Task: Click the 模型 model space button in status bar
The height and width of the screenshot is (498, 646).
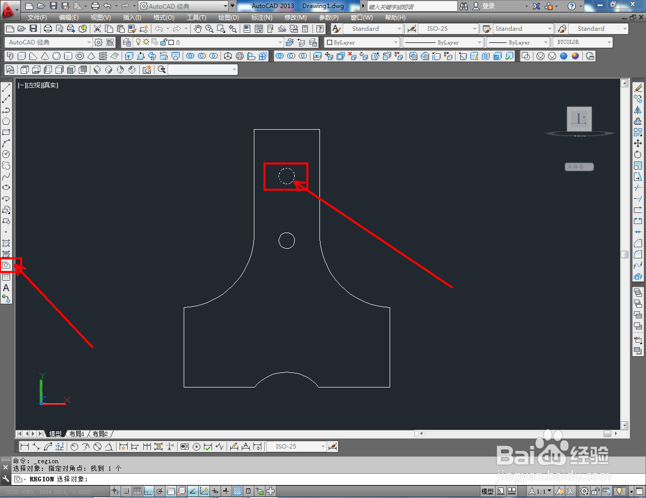Action: (x=488, y=491)
